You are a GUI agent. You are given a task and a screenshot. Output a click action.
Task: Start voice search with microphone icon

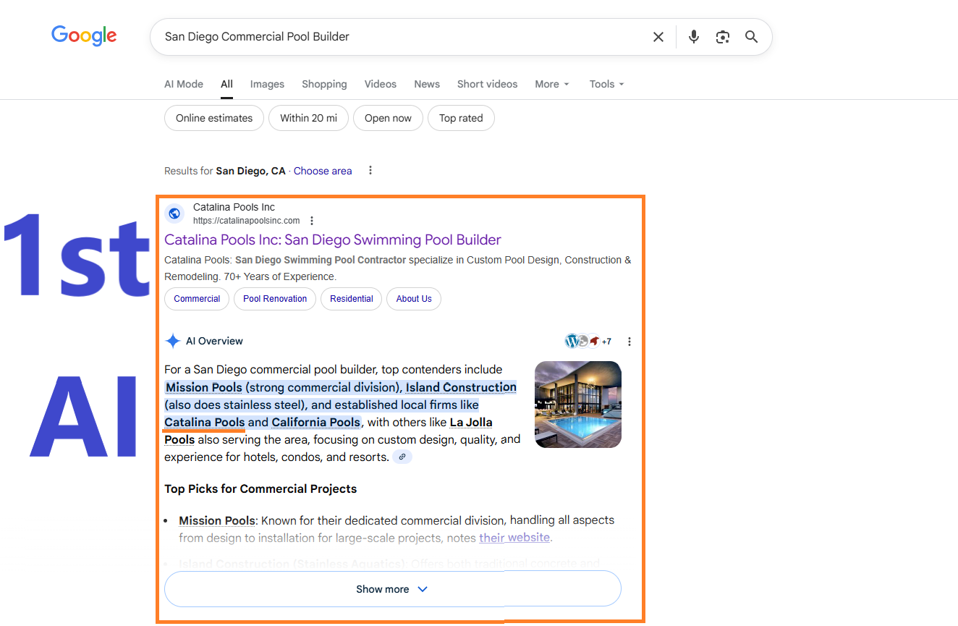coord(693,37)
